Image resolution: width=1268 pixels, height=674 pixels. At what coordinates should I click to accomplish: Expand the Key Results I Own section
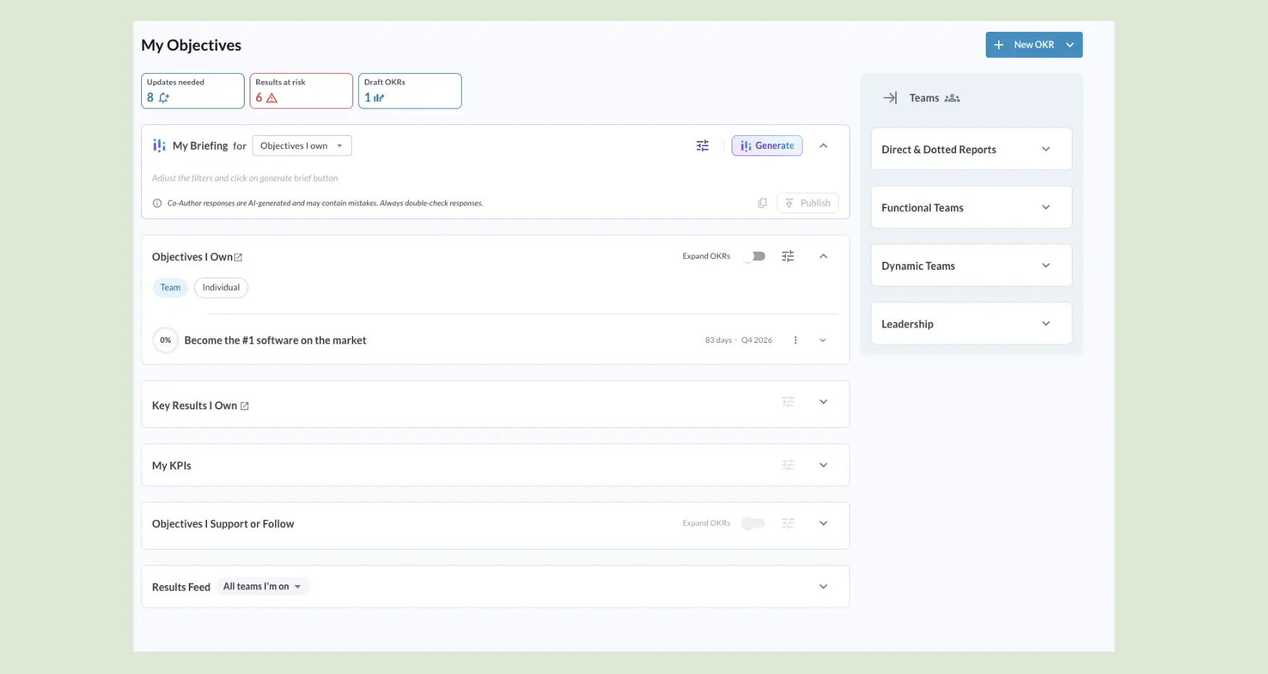[x=824, y=402]
